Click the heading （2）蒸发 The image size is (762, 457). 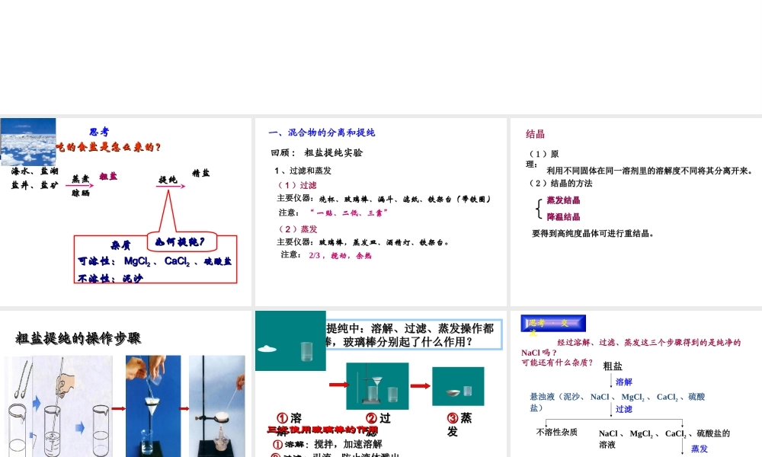(297, 228)
